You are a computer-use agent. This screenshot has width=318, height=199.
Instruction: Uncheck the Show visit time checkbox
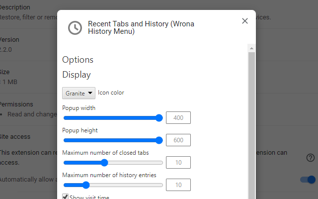coord(65,197)
